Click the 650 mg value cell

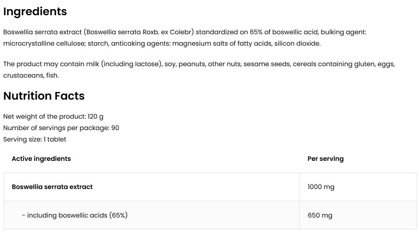[320, 215]
